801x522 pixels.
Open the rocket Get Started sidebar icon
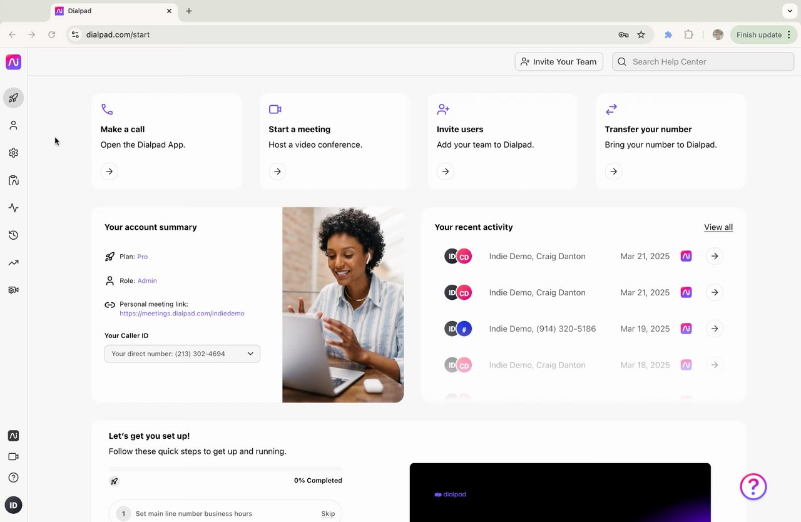(13, 98)
